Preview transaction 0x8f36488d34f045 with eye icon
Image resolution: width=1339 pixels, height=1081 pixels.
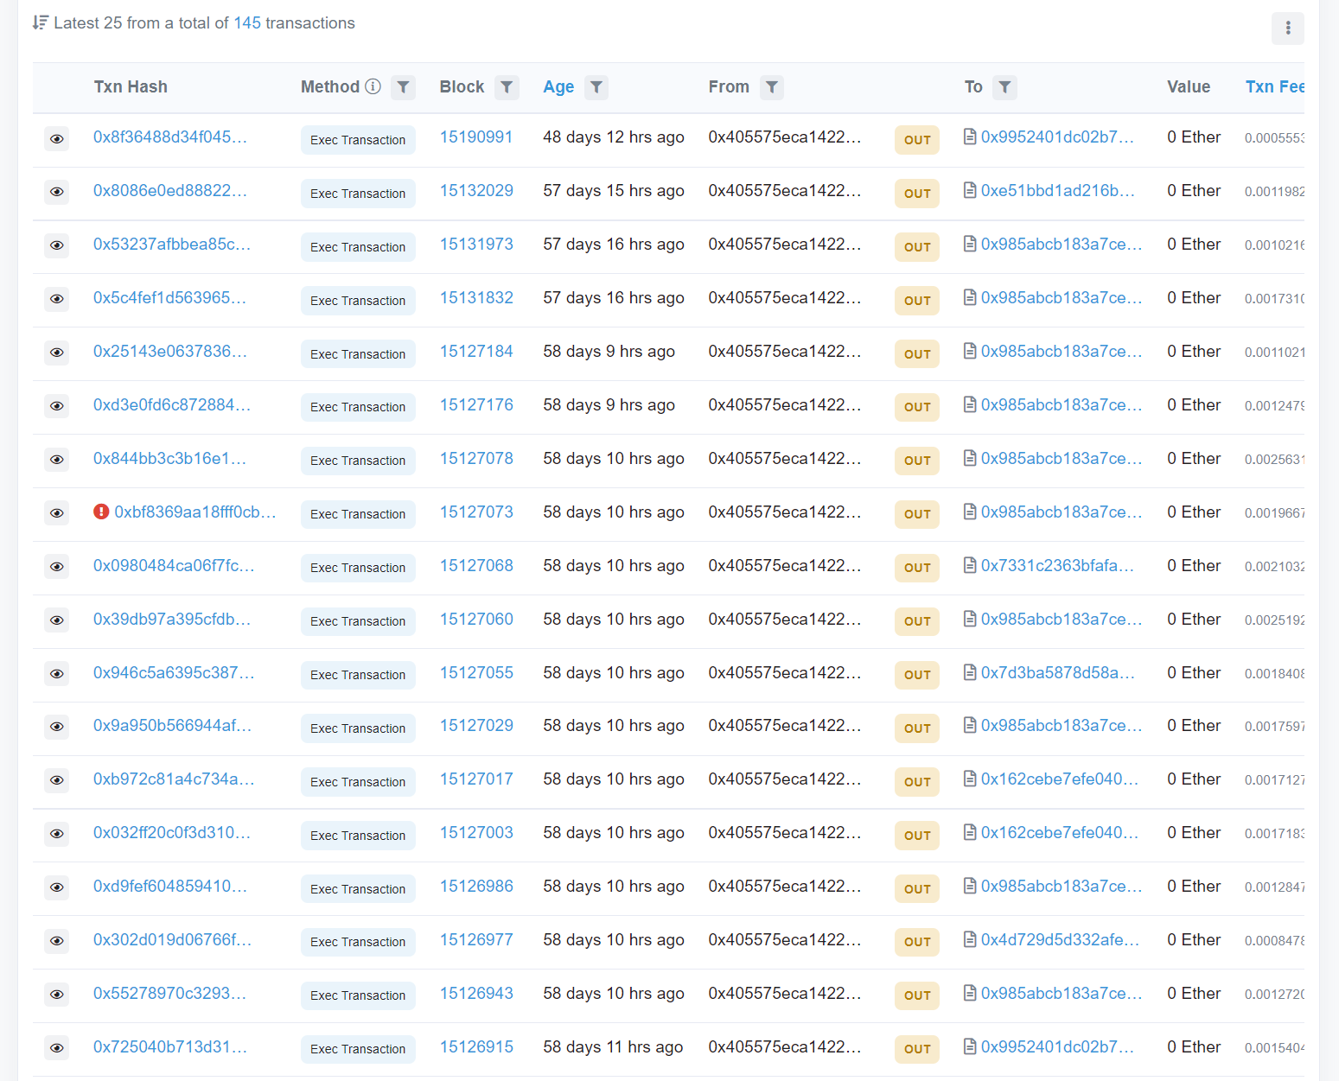56,138
